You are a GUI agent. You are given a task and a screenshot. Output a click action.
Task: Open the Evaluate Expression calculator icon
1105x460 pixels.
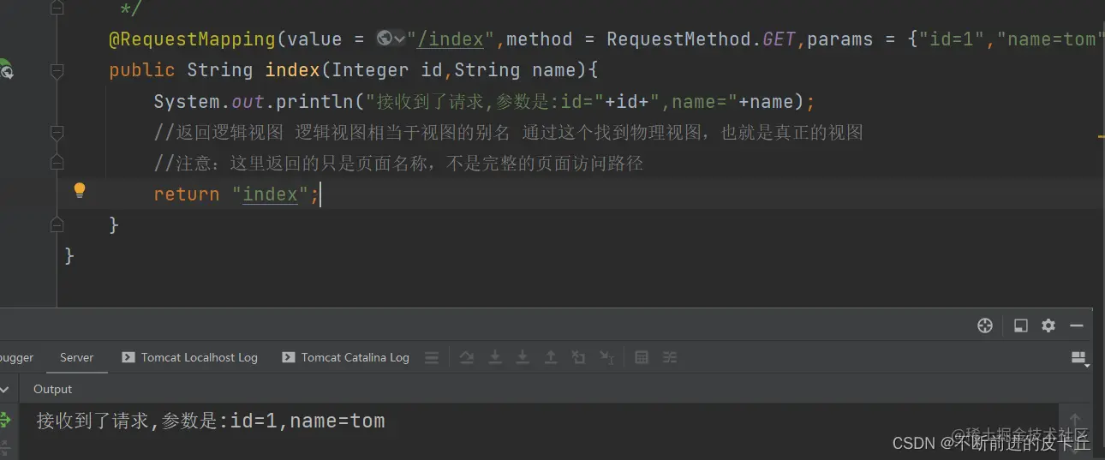tap(641, 358)
